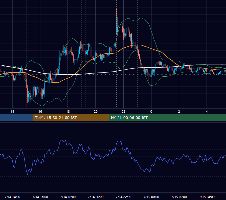226x200 pixels.
Task: Click the tallest candle spike before 22:00
Action: tap(116, 22)
